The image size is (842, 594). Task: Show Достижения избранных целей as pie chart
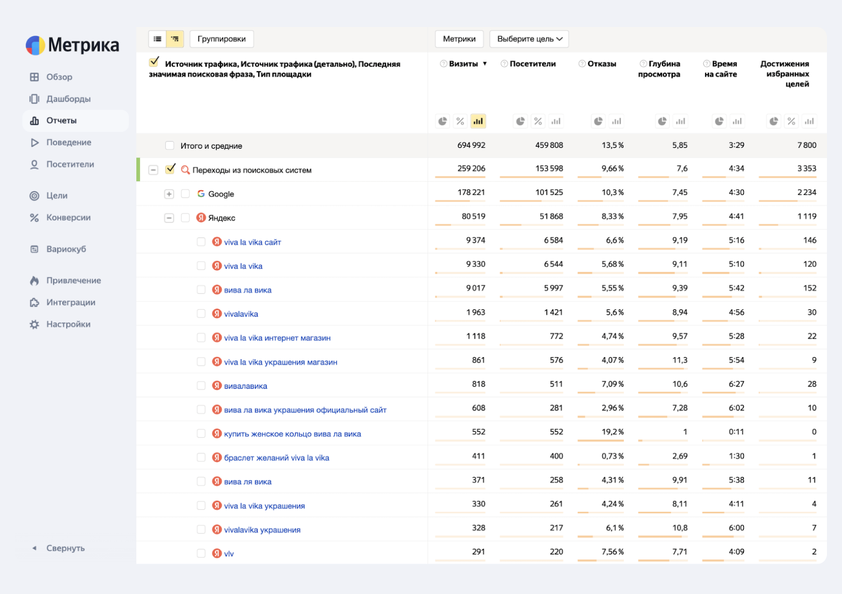[774, 121]
